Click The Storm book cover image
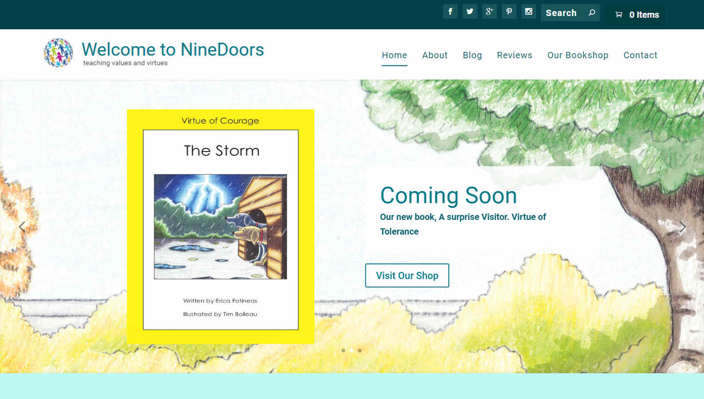This screenshot has width=704, height=399. click(x=221, y=227)
